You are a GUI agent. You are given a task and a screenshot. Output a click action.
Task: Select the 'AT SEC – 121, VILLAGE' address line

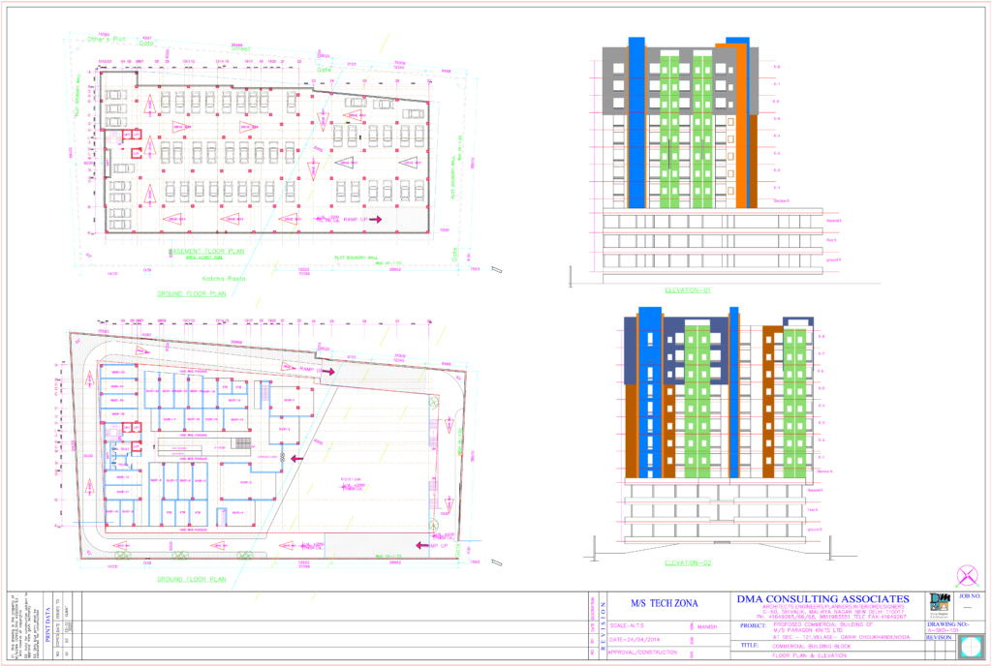tap(842, 637)
